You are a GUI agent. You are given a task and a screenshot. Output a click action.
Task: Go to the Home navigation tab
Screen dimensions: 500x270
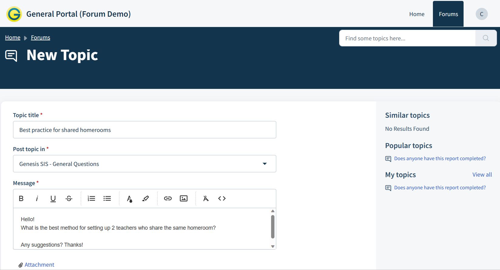(x=417, y=14)
